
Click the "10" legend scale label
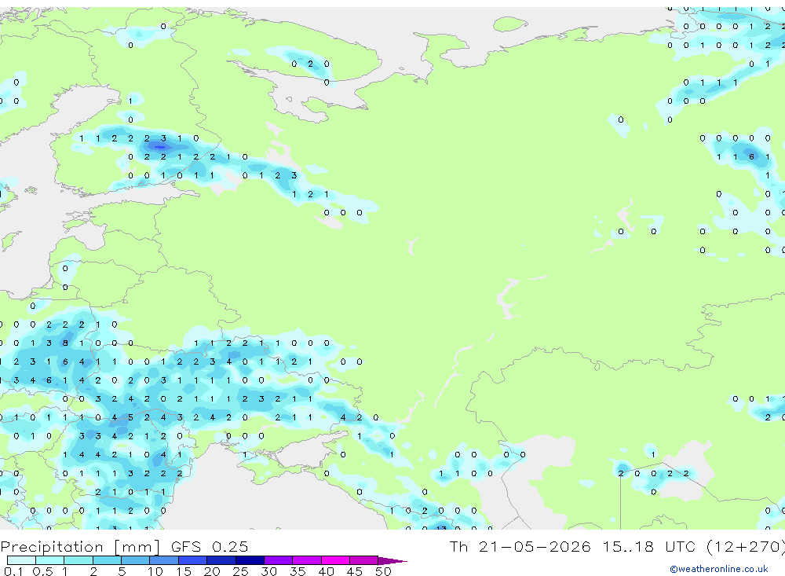coord(155,571)
